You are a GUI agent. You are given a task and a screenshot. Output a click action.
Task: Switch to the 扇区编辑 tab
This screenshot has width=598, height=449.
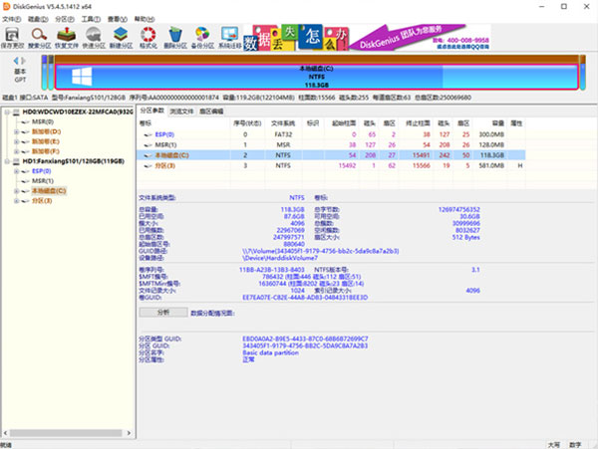point(211,110)
